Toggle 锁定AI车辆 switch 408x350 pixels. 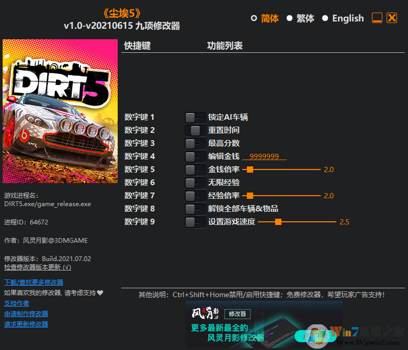point(195,117)
